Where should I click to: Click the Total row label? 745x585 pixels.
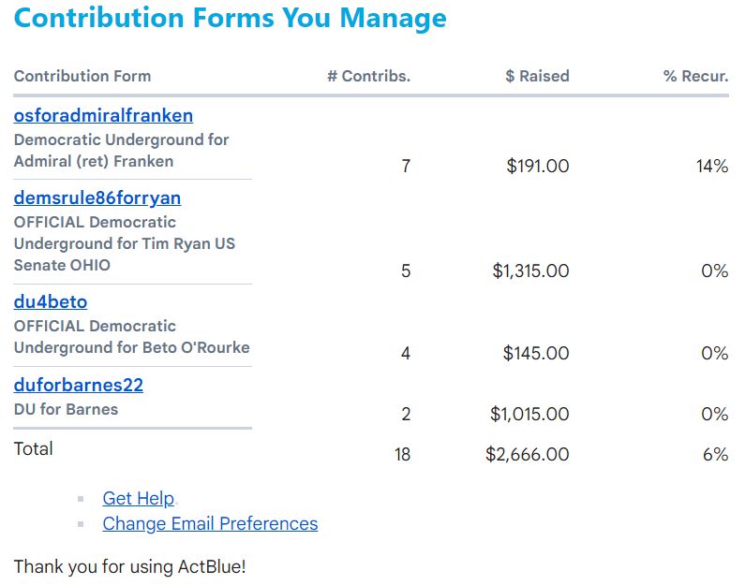point(34,448)
